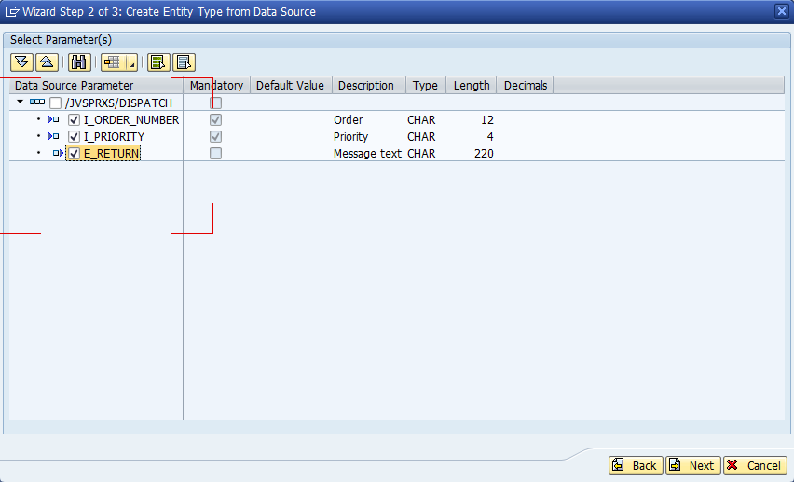Click the import parameter icon for I_ORDER_NUMBER
794x482 pixels.
pos(54,119)
